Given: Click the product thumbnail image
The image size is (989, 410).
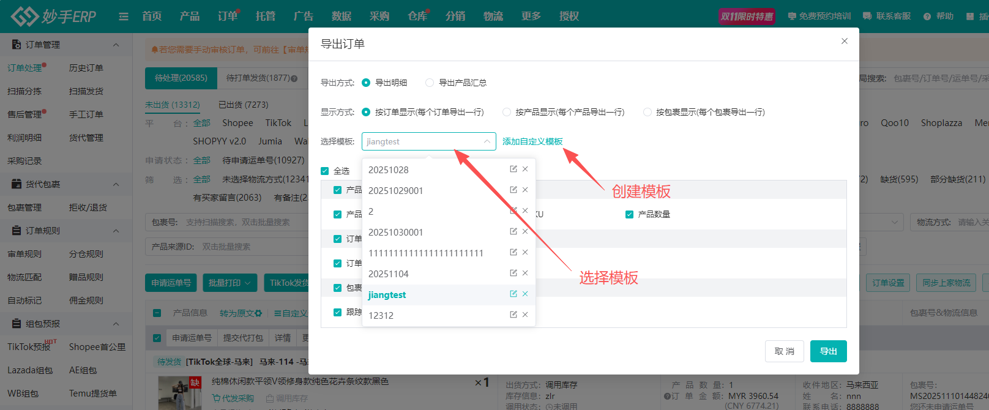Looking at the screenshot, I should tap(180, 393).
